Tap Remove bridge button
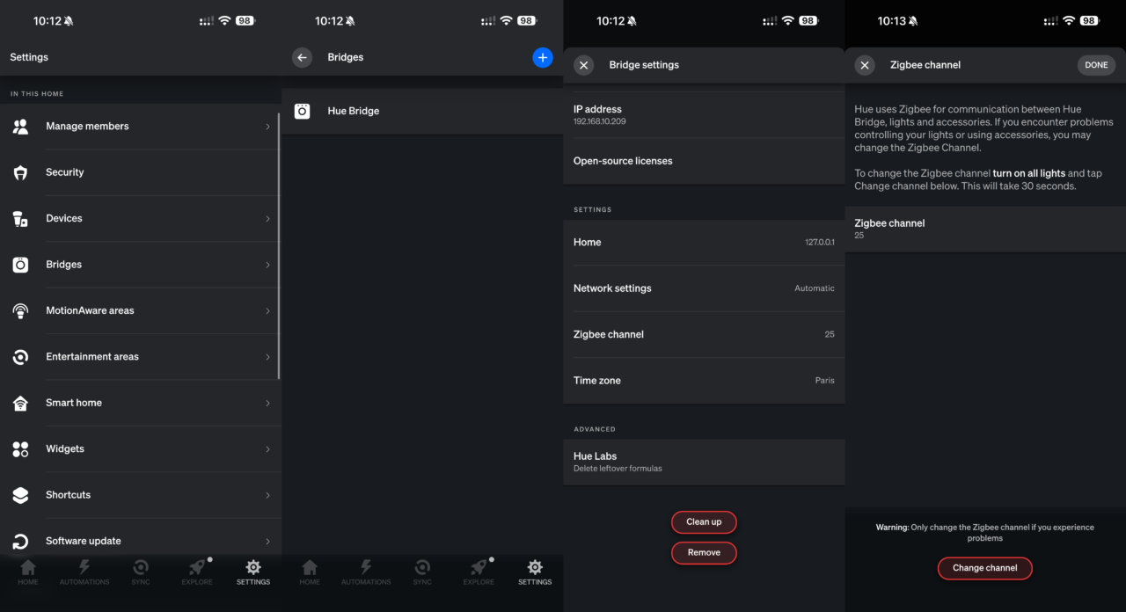1126x612 pixels. point(704,552)
